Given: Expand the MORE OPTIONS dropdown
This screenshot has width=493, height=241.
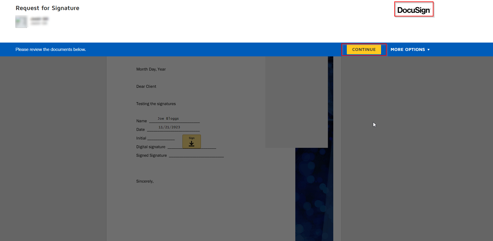Looking at the screenshot, I should point(410,49).
